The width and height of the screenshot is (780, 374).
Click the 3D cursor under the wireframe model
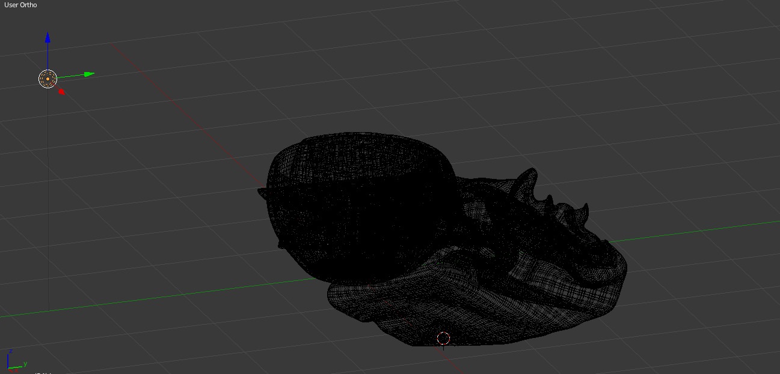pos(443,339)
